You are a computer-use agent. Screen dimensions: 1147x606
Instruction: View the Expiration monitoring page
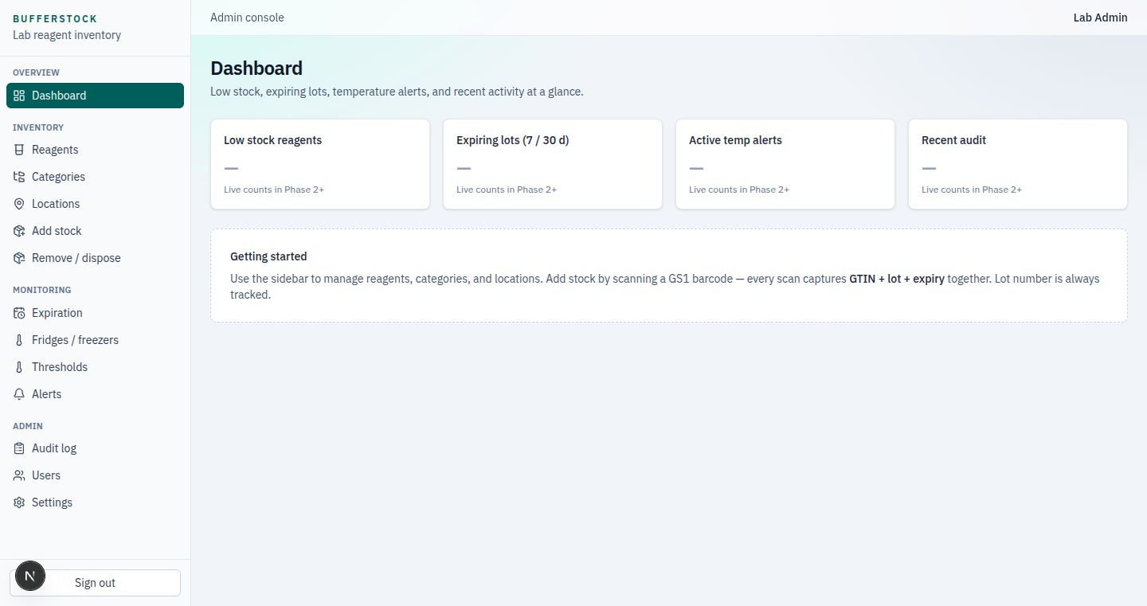(95, 313)
